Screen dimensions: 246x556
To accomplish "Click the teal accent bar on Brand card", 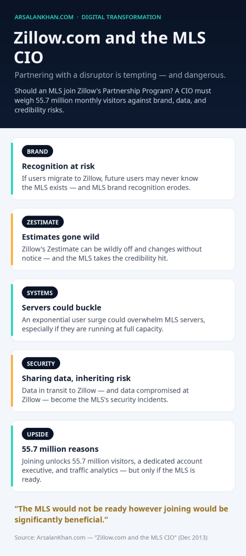I will pyautogui.click(x=12, y=169).
